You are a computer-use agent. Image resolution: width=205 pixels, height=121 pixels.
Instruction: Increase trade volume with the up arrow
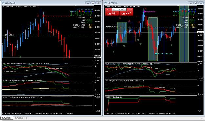[125, 9]
